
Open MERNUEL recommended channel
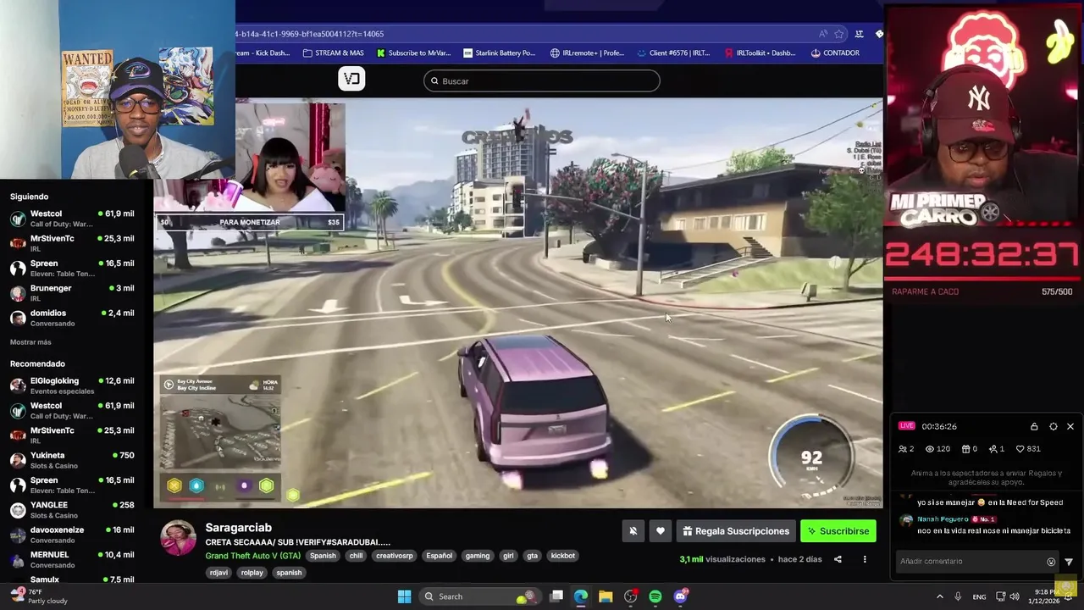pyautogui.click(x=72, y=559)
